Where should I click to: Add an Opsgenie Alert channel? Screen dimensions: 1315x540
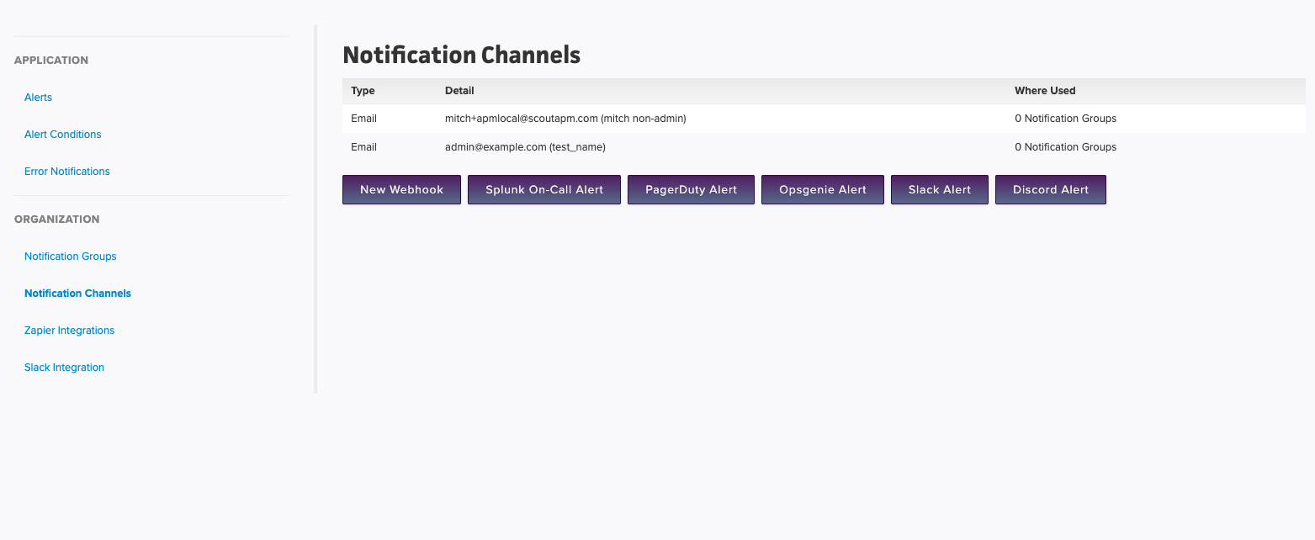tap(823, 189)
